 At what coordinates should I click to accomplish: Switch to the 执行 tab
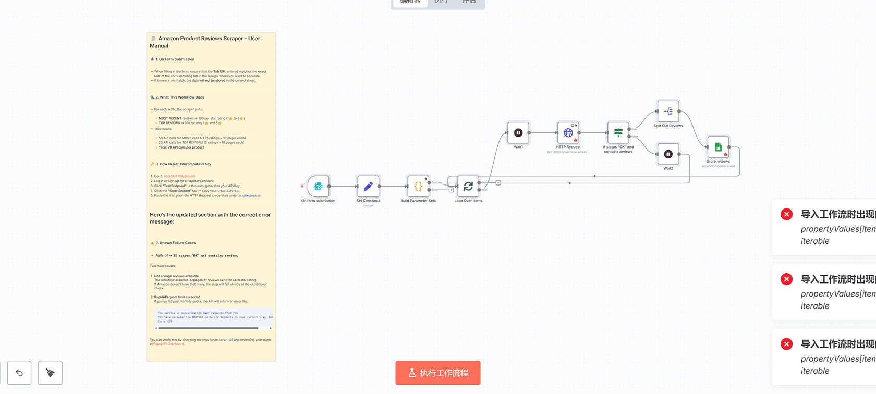[441, 2]
